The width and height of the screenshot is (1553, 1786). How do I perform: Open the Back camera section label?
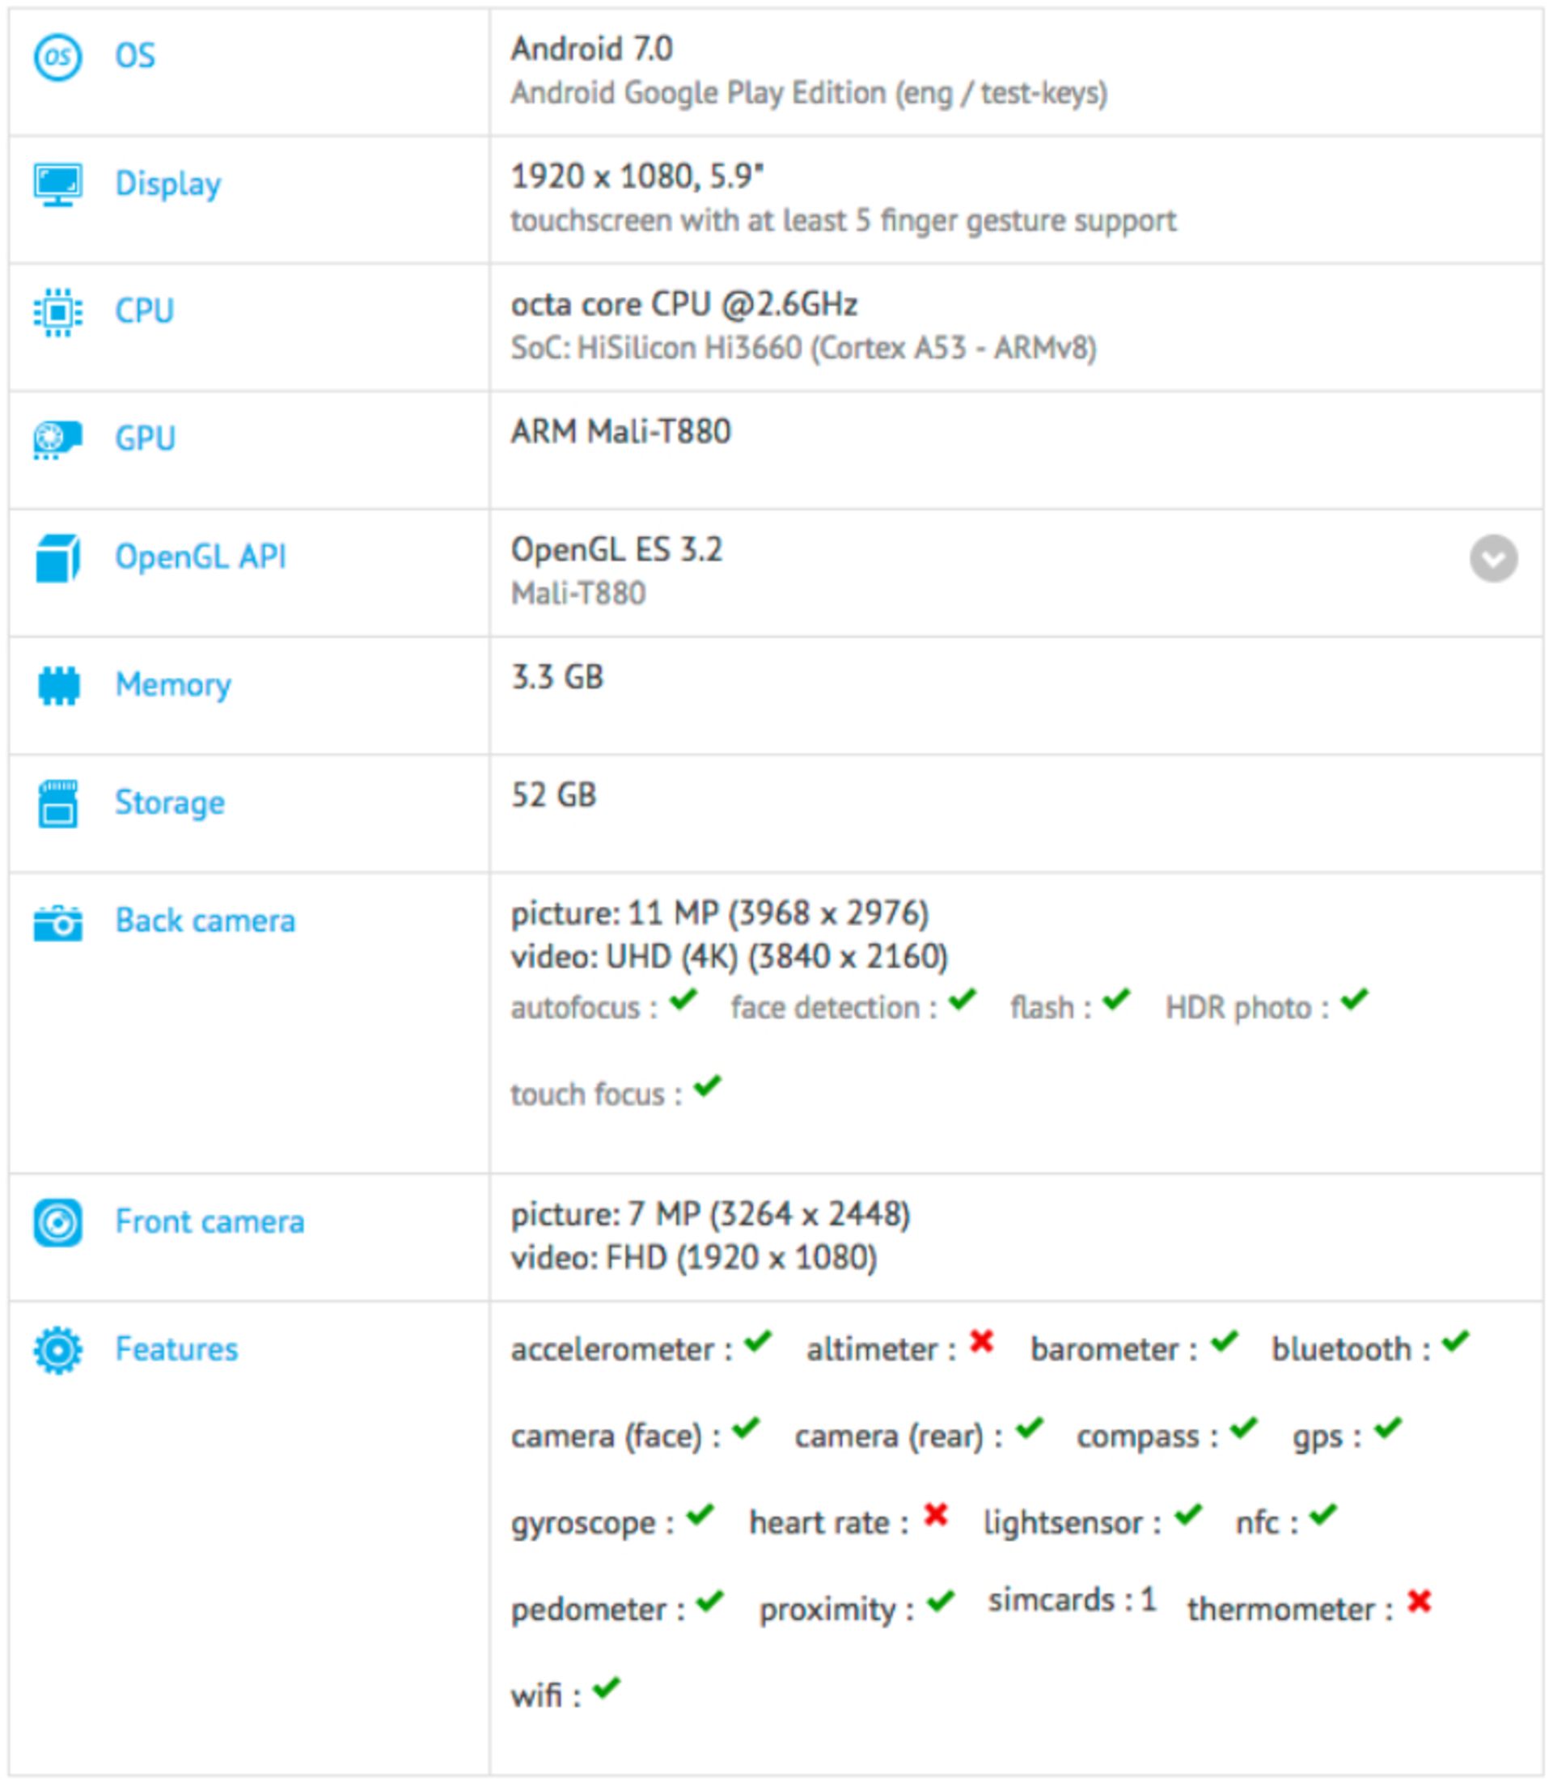(205, 921)
